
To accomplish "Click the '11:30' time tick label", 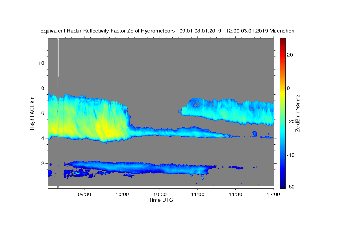I will click(x=235, y=195).
